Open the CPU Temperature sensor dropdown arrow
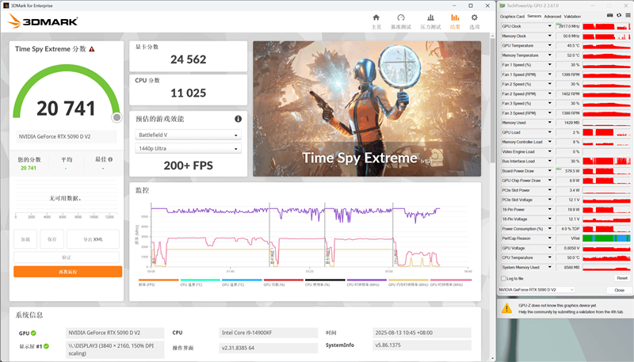This screenshot has width=634, height=362. [x=549, y=257]
